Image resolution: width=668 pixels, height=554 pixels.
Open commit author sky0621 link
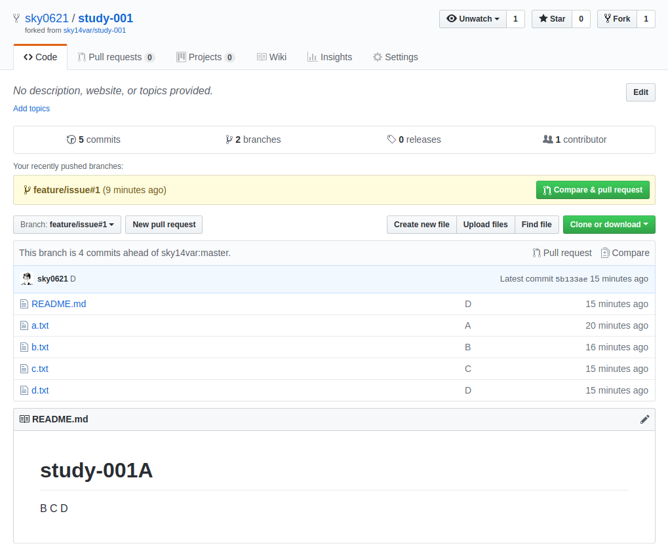(x=52, y=279)
